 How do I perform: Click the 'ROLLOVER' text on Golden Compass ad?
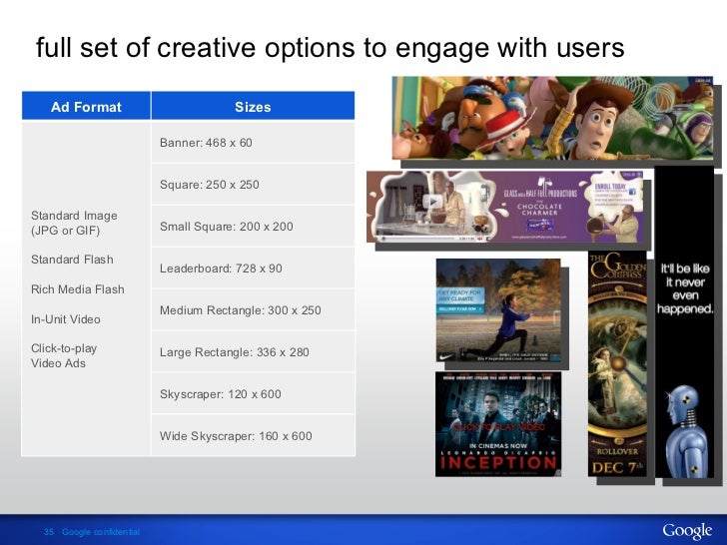(x=617, y=451)
